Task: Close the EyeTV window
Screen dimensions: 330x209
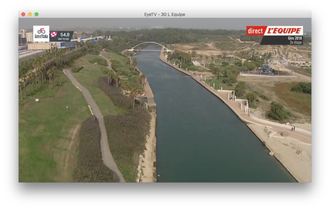Action: (x=23, y=14)
